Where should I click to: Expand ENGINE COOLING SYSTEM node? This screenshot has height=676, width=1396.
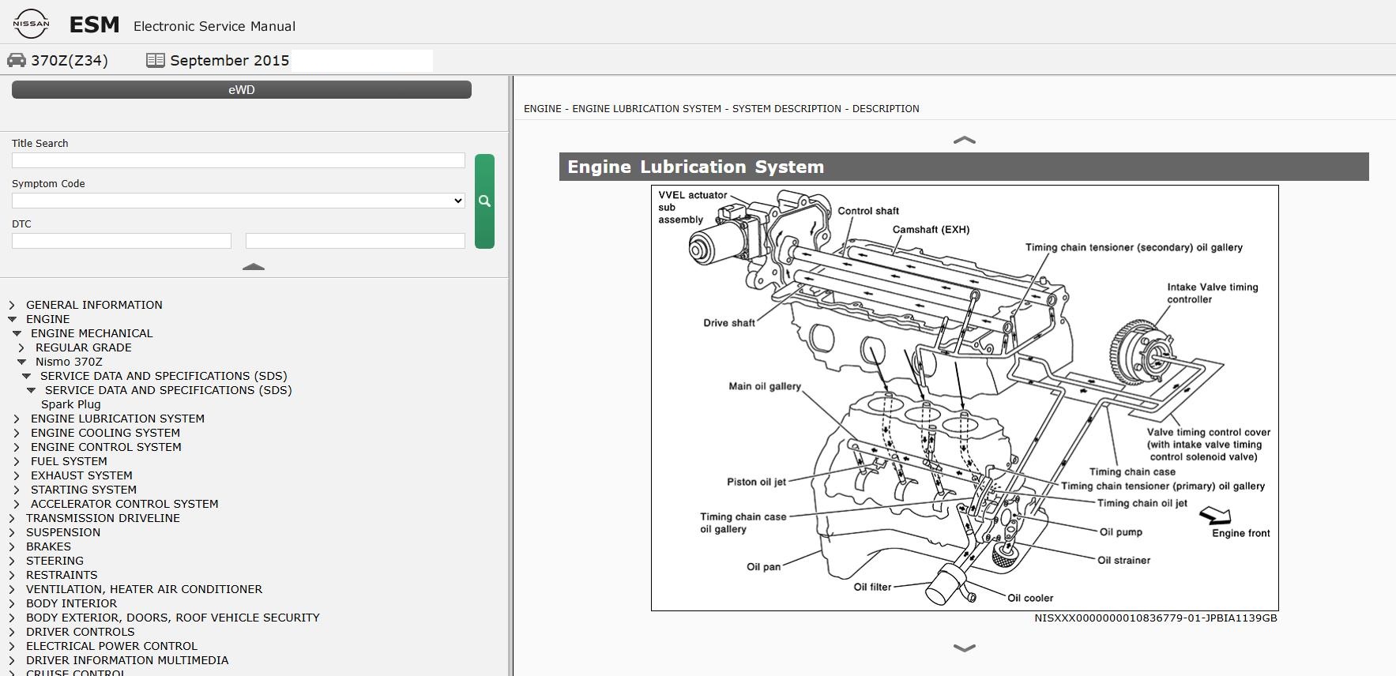pyautogui.click(x=17, y=433)
